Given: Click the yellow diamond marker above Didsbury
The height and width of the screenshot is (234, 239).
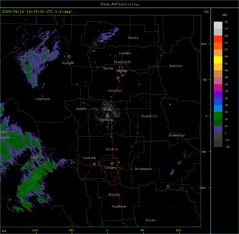Looking at the screenshot, I should coord(108,116).
